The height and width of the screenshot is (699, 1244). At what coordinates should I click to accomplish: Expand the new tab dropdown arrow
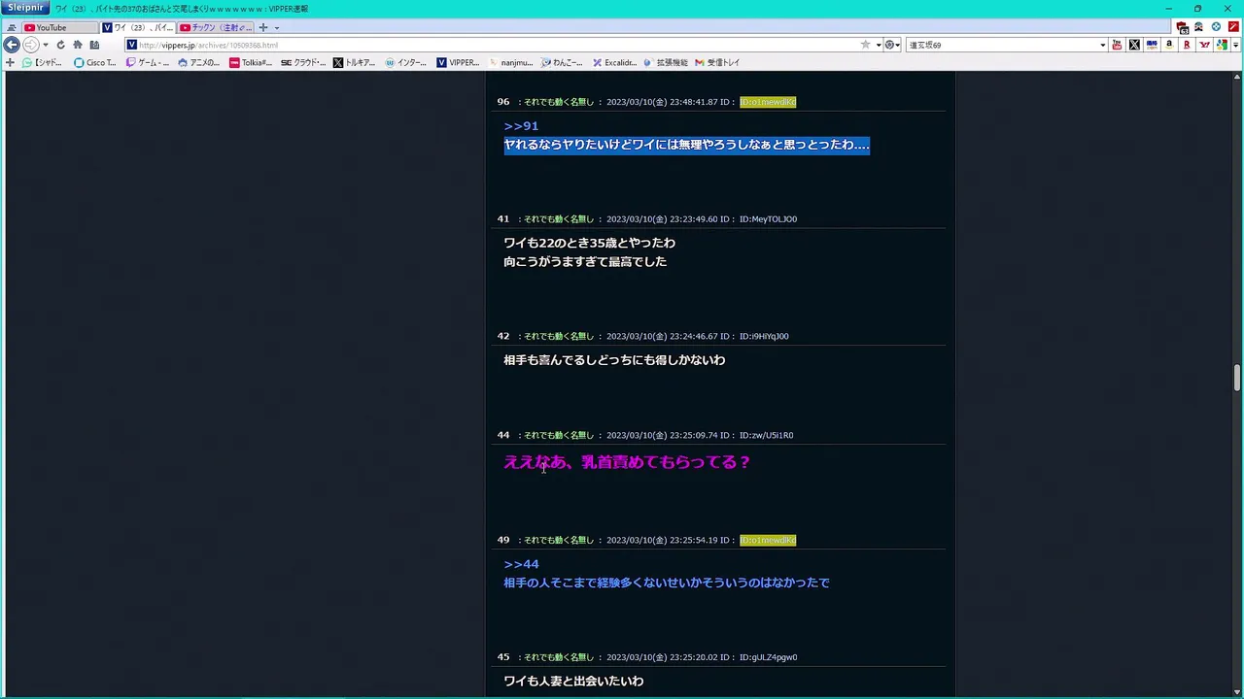(x=276, y=28)
